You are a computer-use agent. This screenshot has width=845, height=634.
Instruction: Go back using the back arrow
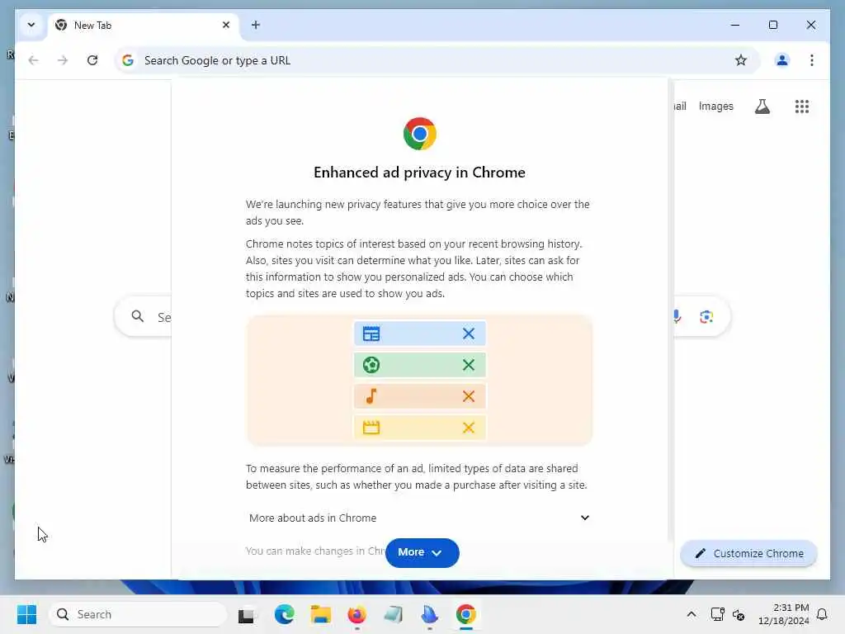click(33, 60)
